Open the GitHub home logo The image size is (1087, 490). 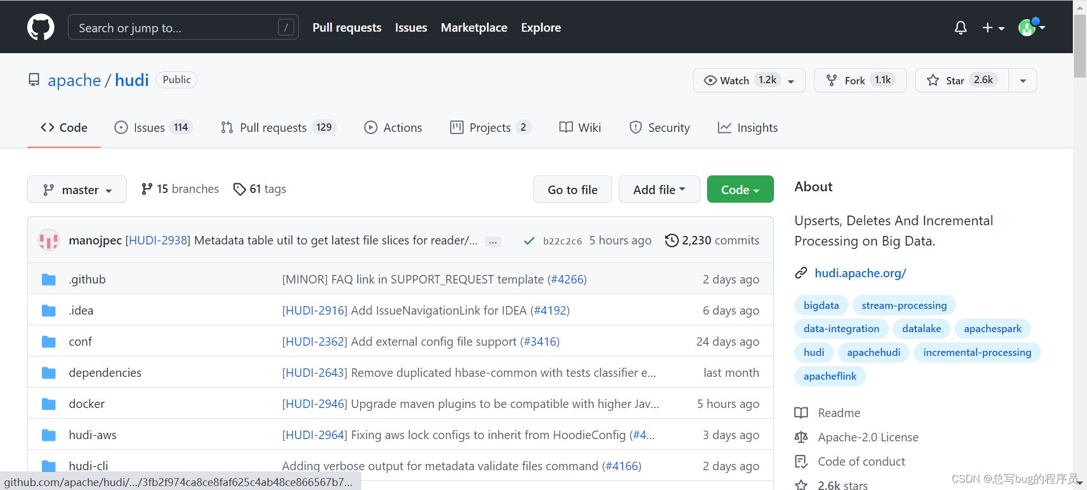point(41,27)
